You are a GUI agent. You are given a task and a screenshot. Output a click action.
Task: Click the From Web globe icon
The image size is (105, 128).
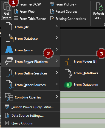[x=16, y=12]
